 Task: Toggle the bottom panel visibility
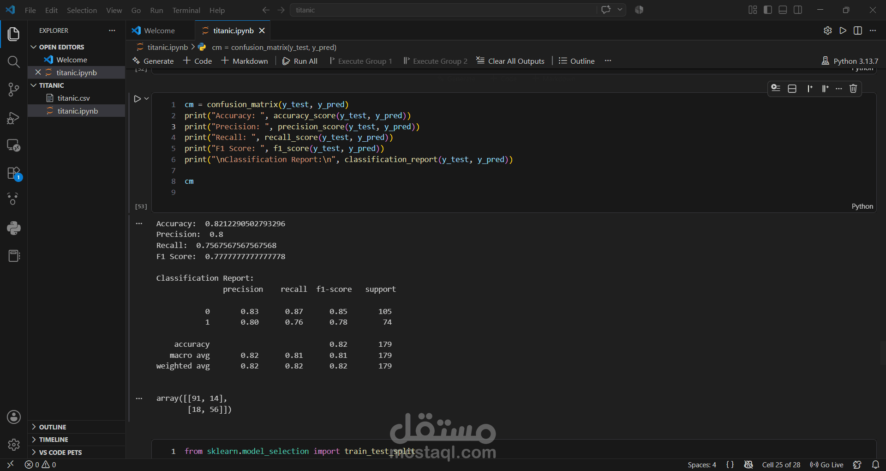[x=783, y=10]
